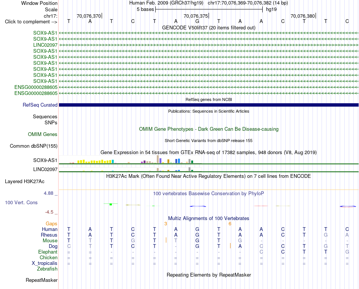
Task: Click the green PhyloP conservation bar
Action: pos(111,204)
